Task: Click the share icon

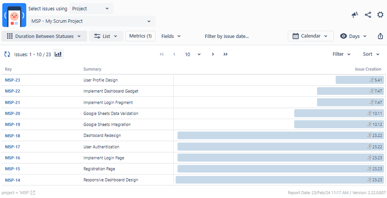Action: point(368,15)
